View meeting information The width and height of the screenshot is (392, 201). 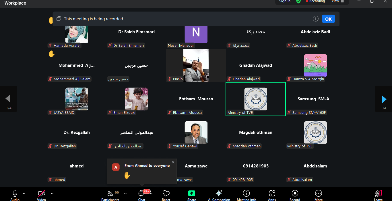click(246, 194)
